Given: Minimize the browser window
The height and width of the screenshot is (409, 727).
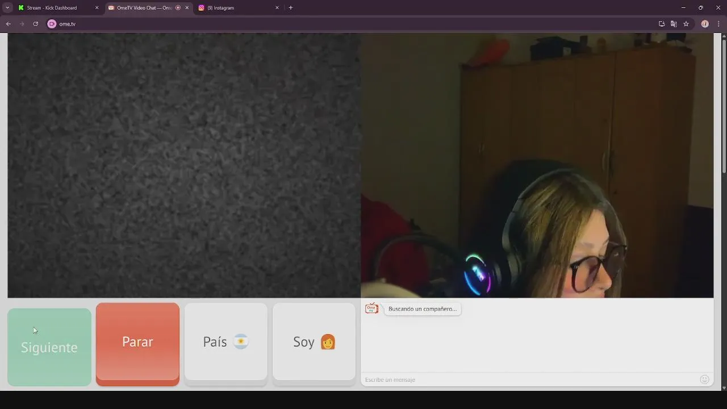Looking at the screenshot, I should [683, 8].
